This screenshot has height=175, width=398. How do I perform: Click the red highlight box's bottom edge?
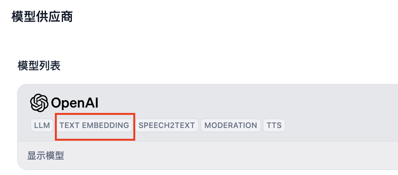click(95, 140)
